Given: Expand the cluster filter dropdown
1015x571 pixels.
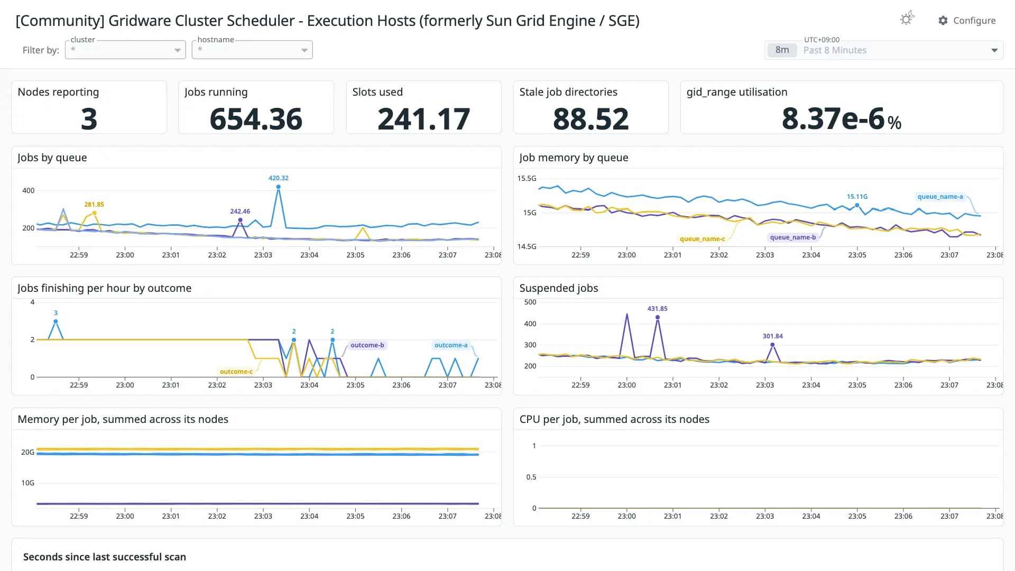Looking at the screenshot, I should [x=125, y=50].
